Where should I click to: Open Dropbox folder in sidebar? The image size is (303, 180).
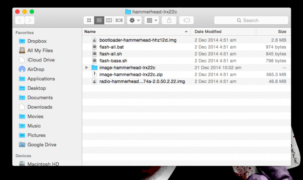[x=37, y=41]
